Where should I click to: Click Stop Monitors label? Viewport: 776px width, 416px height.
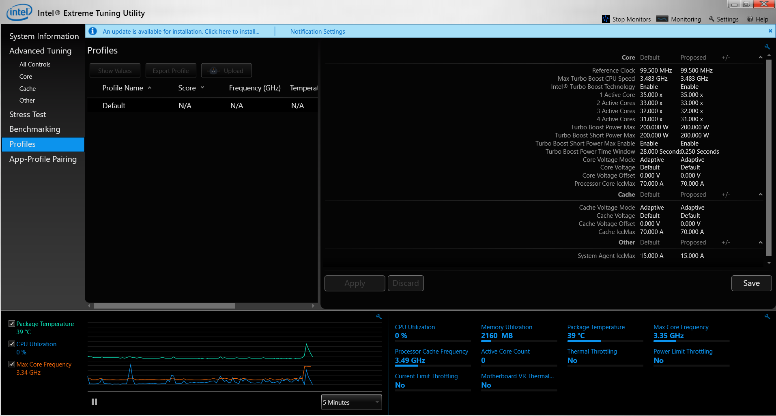coord(631,19)
